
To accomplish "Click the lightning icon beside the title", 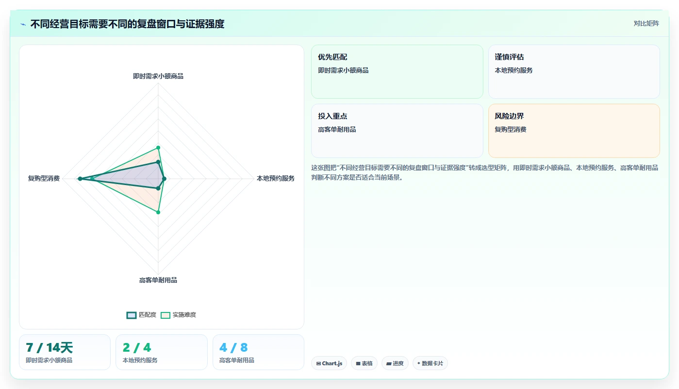I will pos(23,24).
